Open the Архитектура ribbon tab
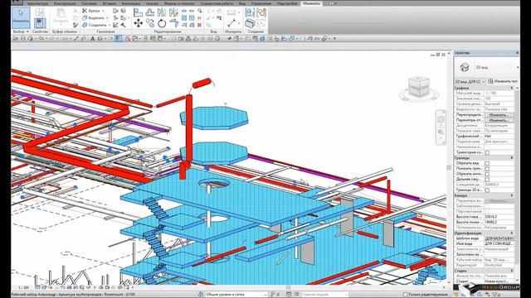This screenshot has height=298, width=531. coord(37,3)
